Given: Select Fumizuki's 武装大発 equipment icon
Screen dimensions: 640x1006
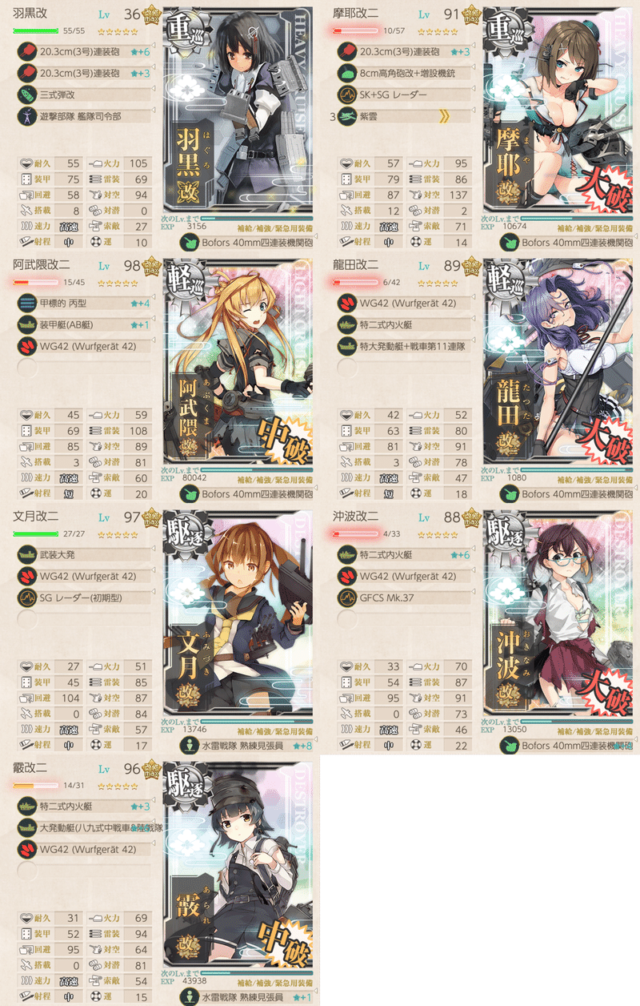Looking at the screenshot, I should 26,555.
